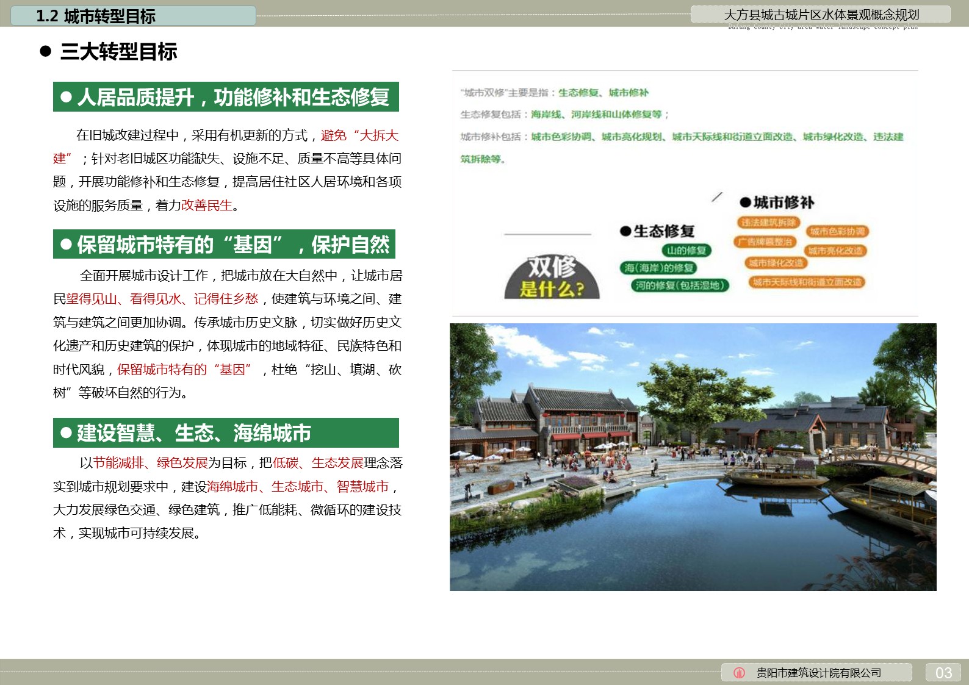969x685 pixels.
Task: Click the white bullet in the 人居品质提升 banner
Action: pos(67,97)
